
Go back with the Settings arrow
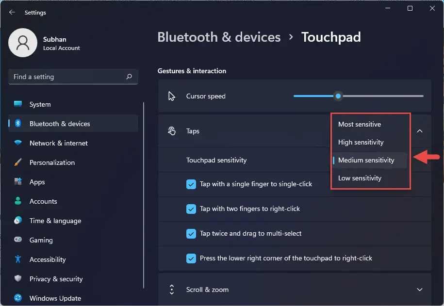click(12, 12)
